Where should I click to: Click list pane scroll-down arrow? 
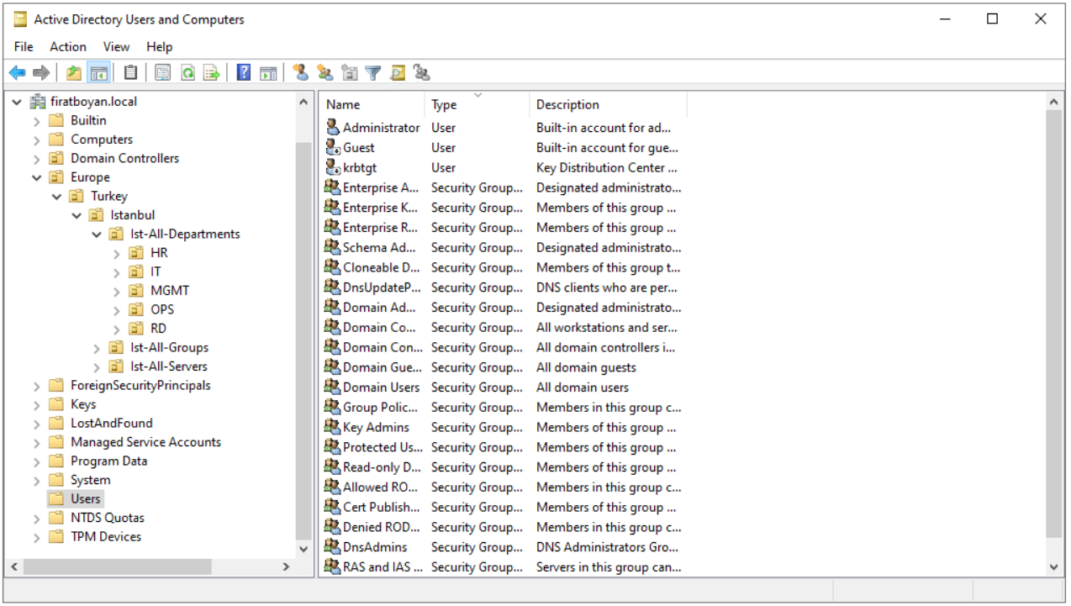(1055, 567)
